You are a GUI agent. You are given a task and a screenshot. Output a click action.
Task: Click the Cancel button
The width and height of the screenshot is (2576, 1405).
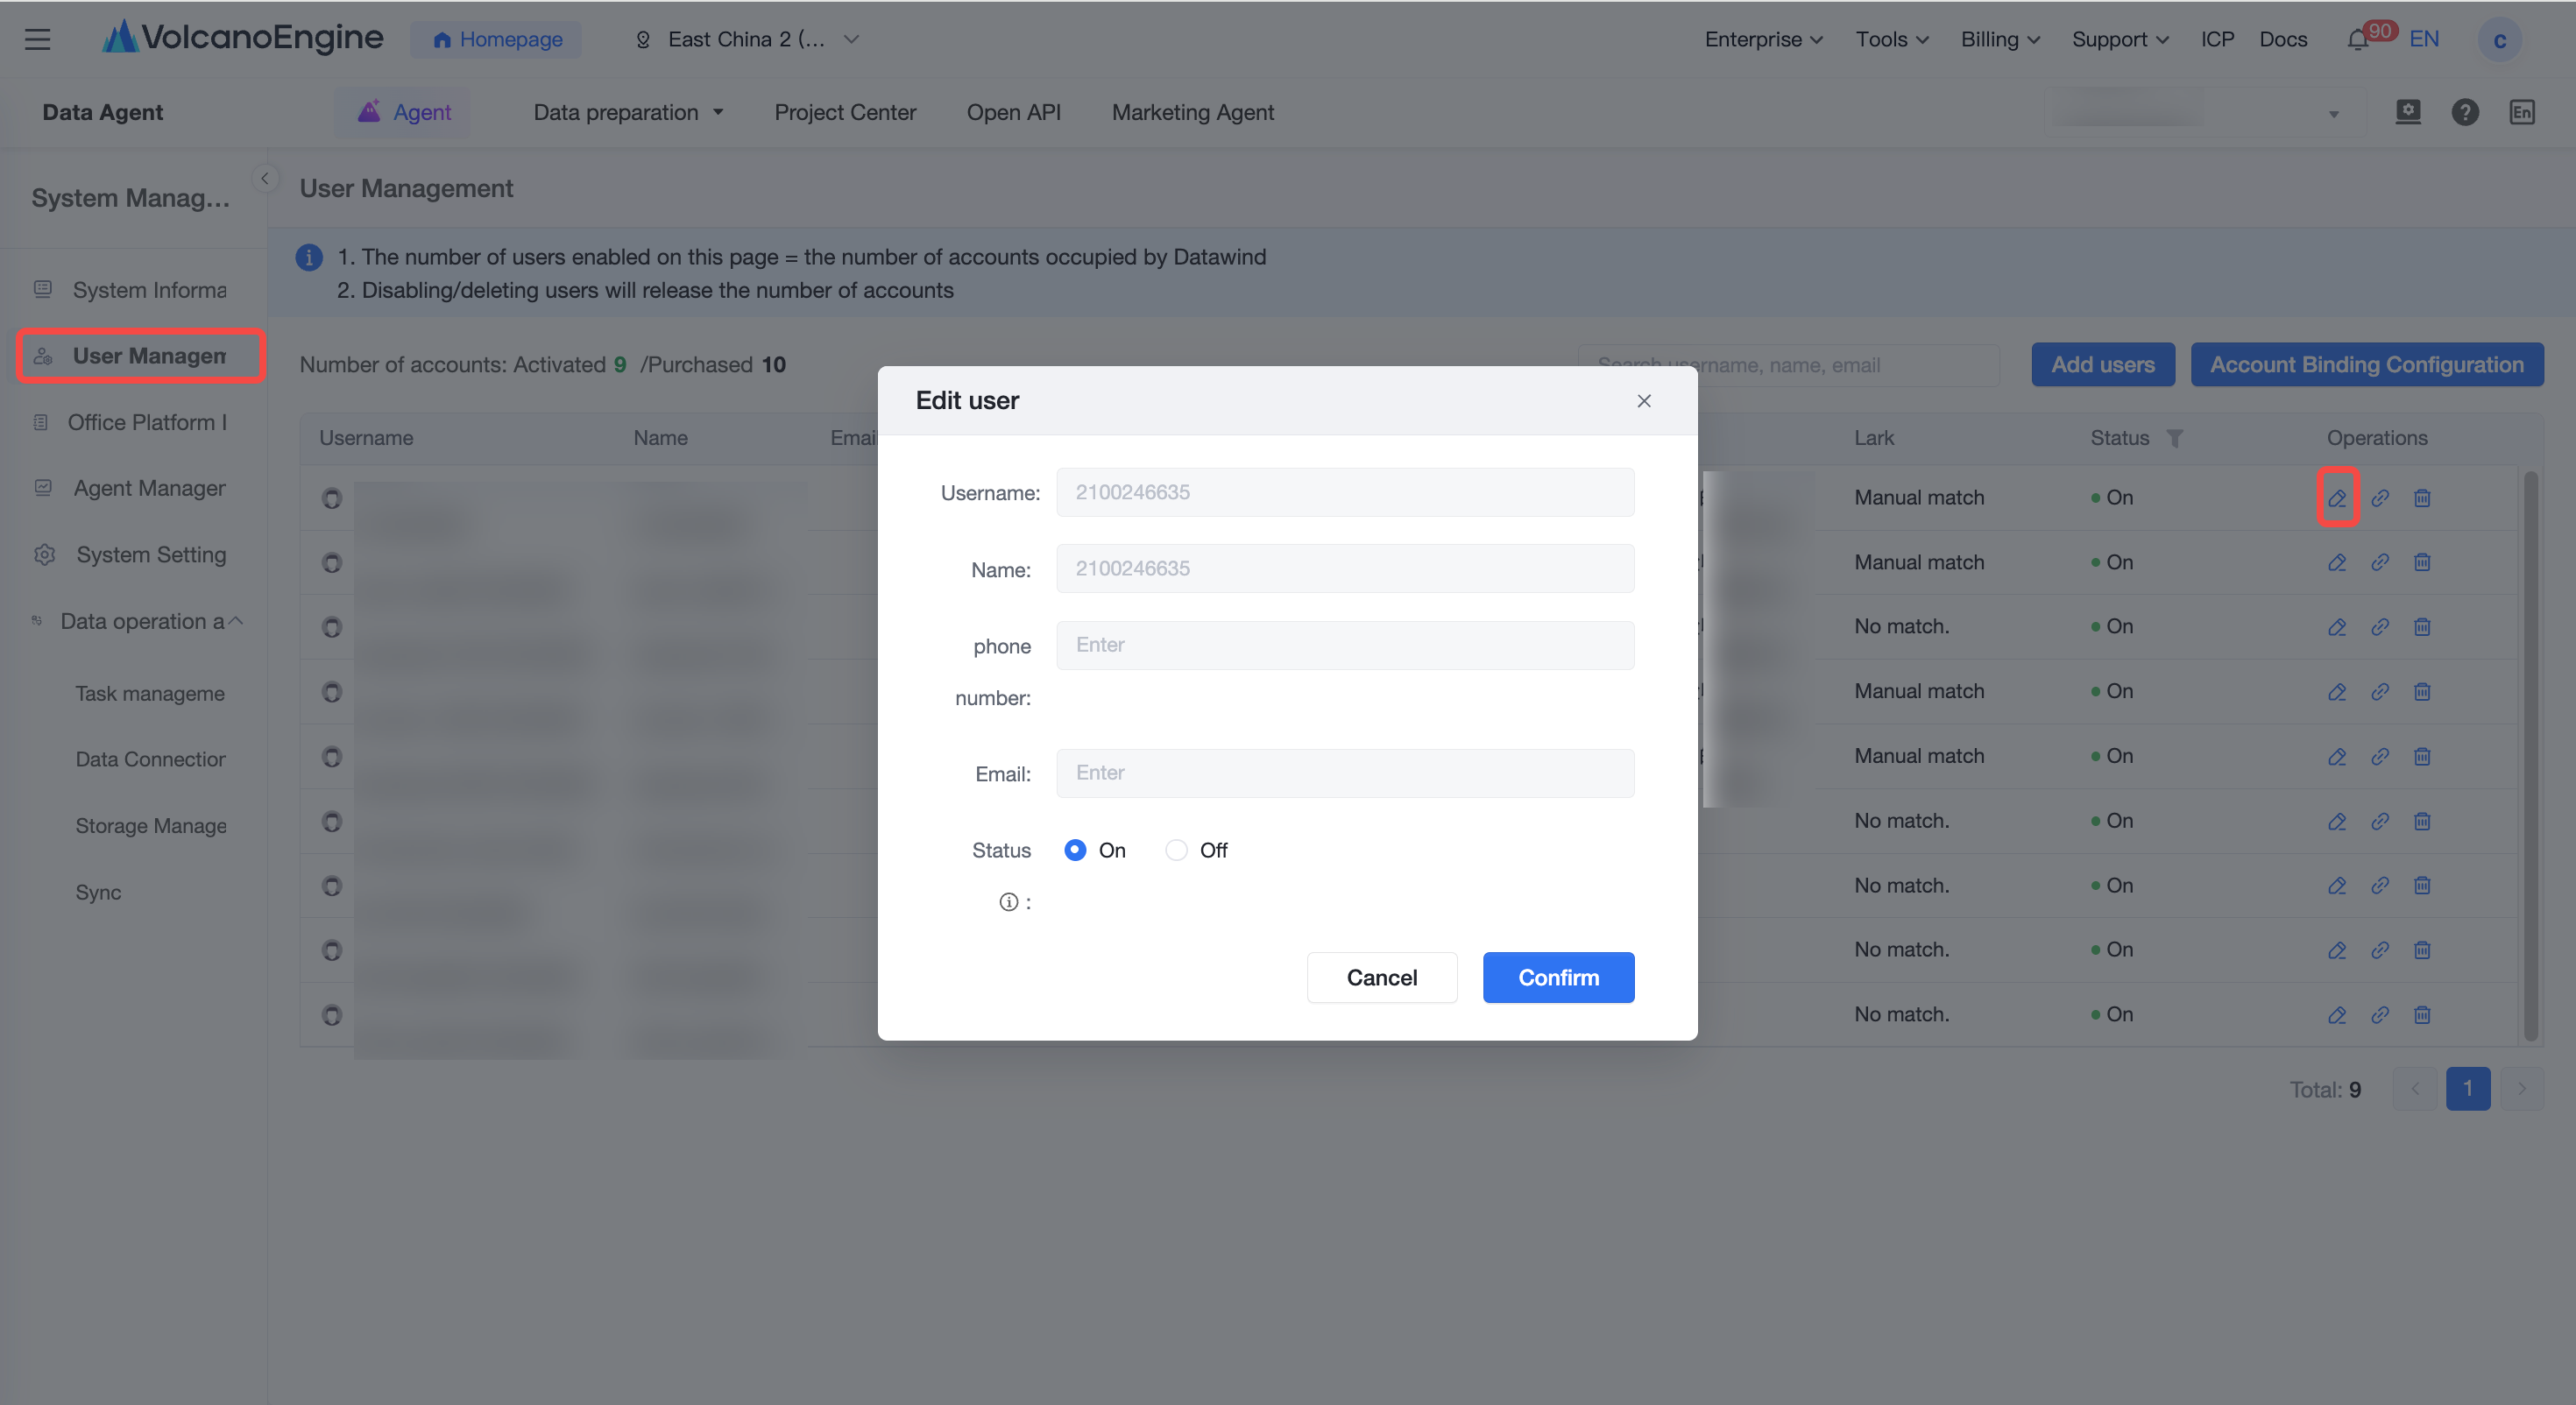[1381, 977]
